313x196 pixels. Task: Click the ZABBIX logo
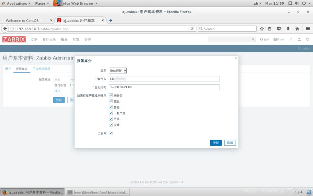point(14,39)
